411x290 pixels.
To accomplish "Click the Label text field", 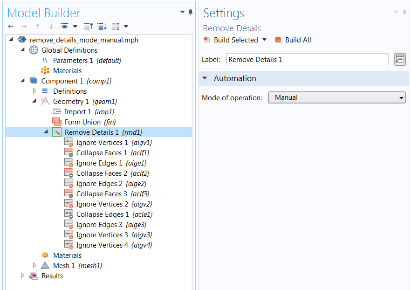I will tap(307, 60).
